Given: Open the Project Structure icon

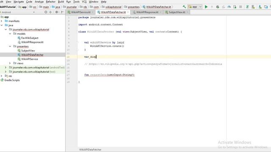Looking at the screenshot, I should (266, 7).
